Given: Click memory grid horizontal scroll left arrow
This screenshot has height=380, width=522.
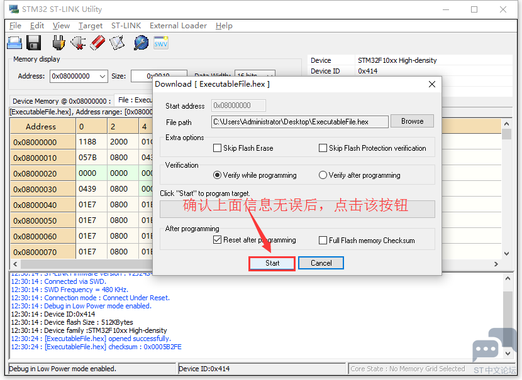Looking at the screenshot, I should click(x=15, y=264).
